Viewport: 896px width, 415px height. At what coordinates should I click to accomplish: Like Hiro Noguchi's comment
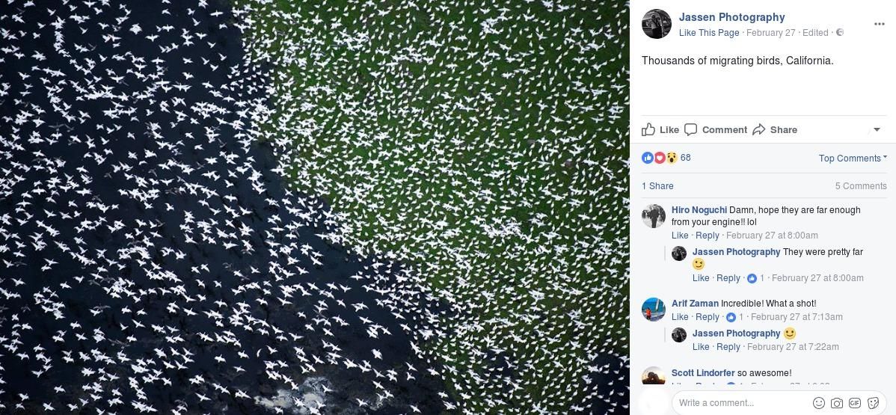680,236
